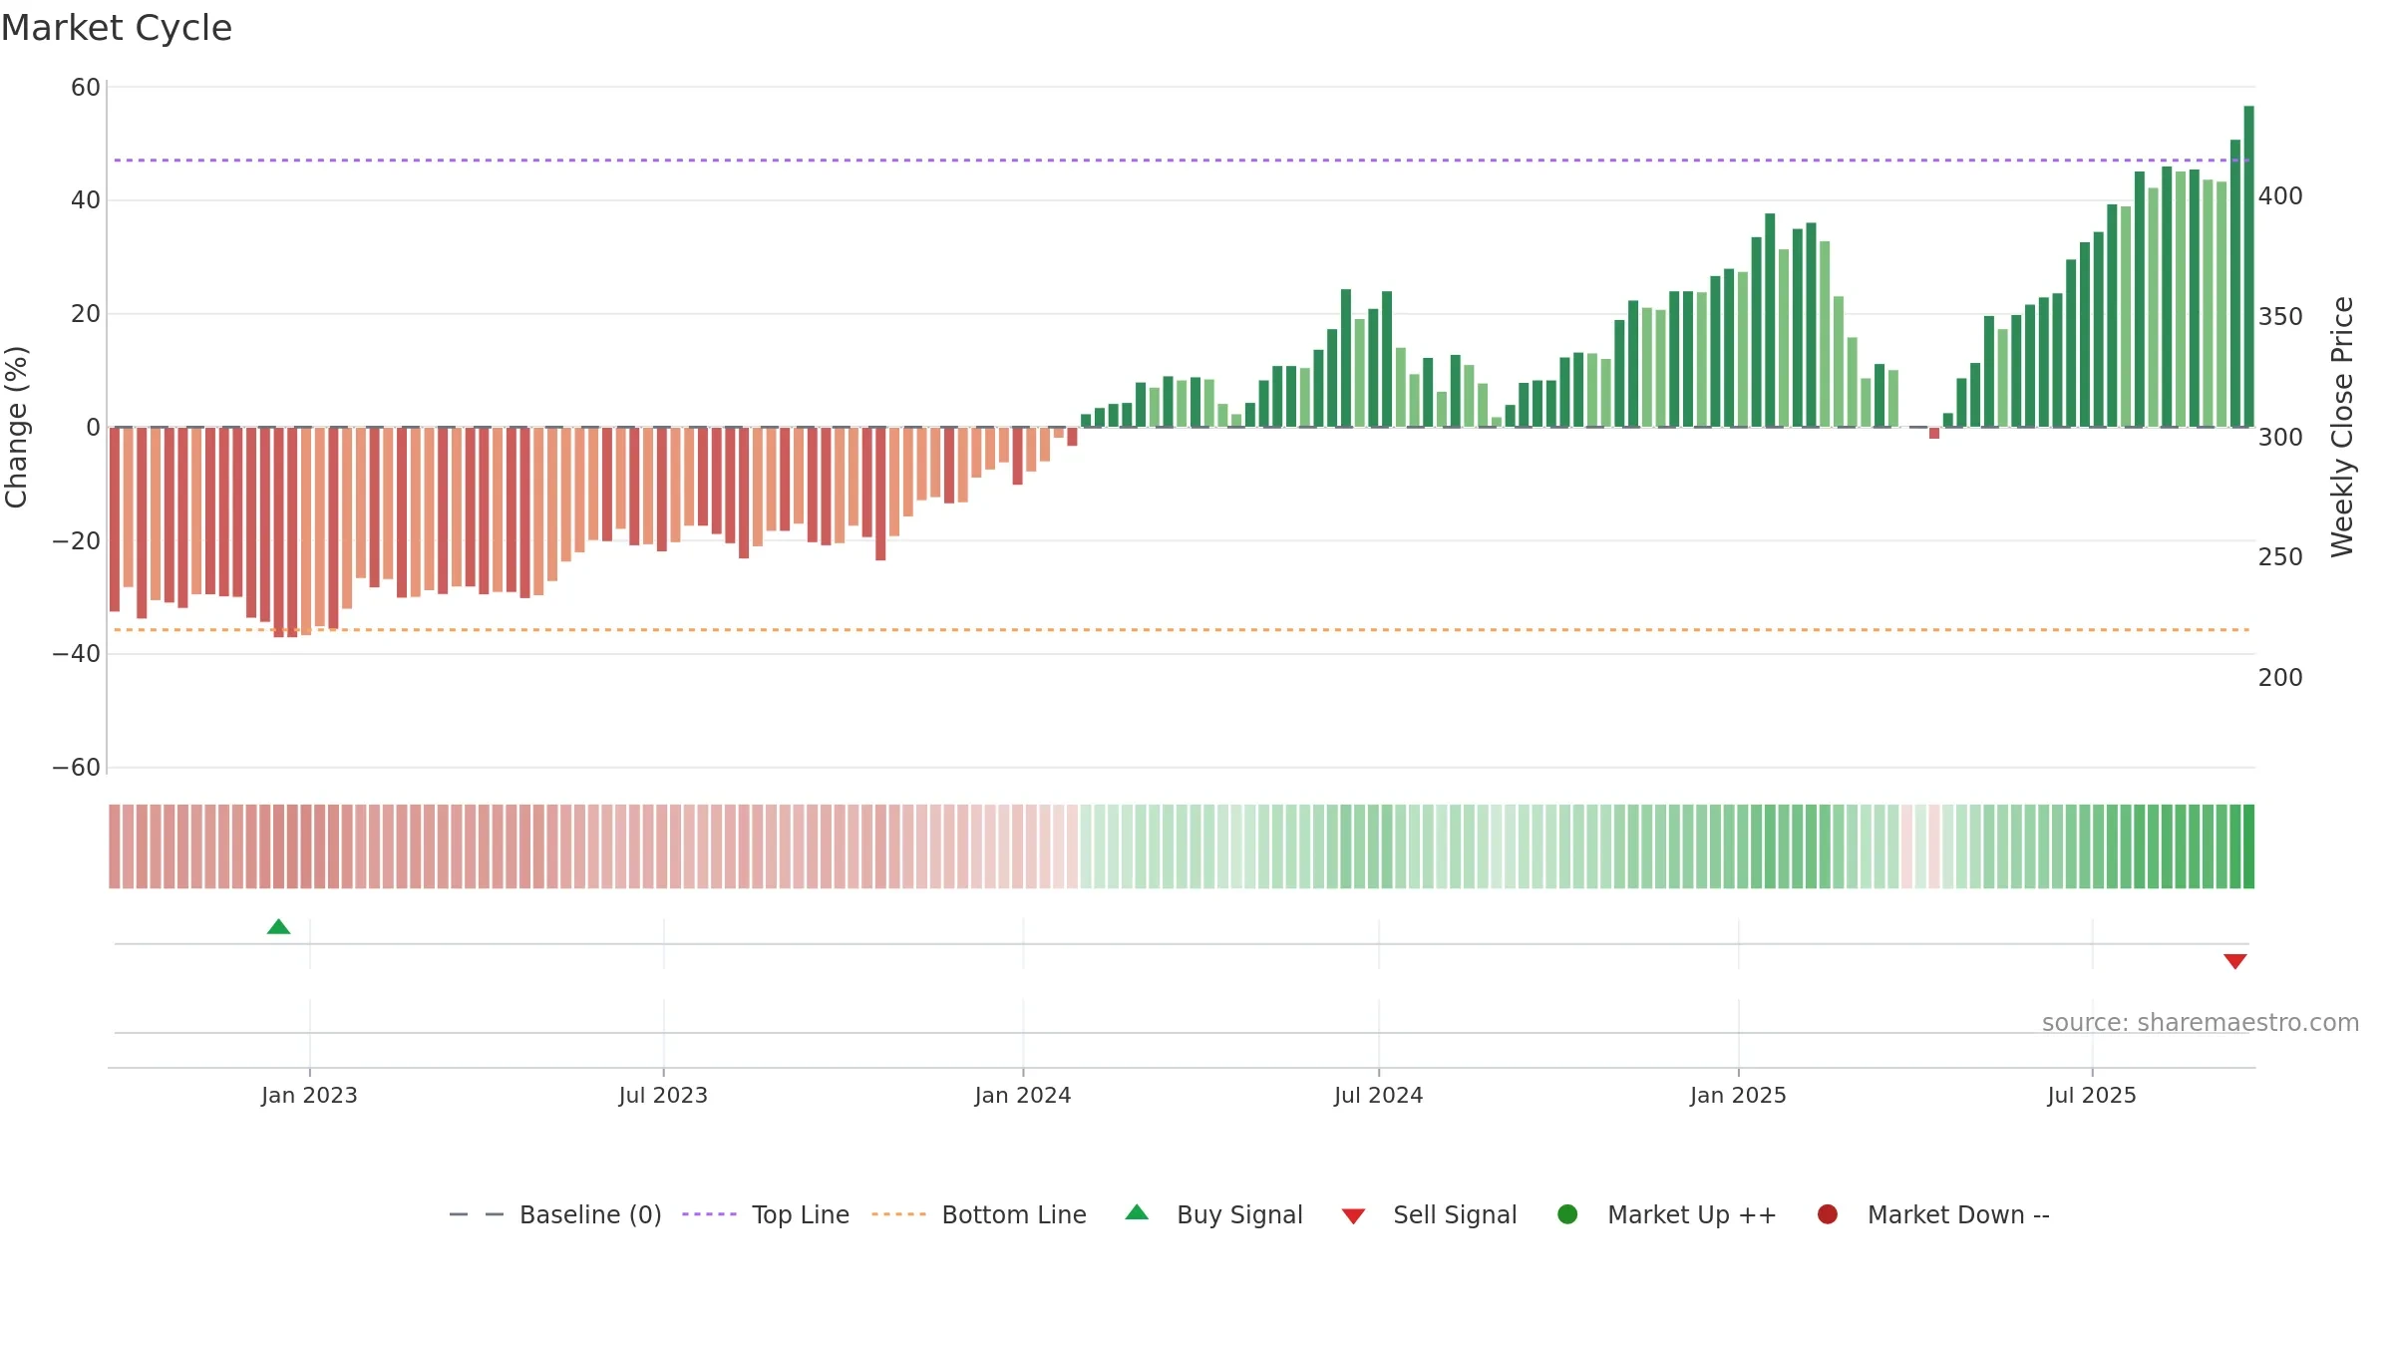Click the 250 tick on right axis
2393x1346 pixels.
pyautogui.click(x=2280, y=557)
